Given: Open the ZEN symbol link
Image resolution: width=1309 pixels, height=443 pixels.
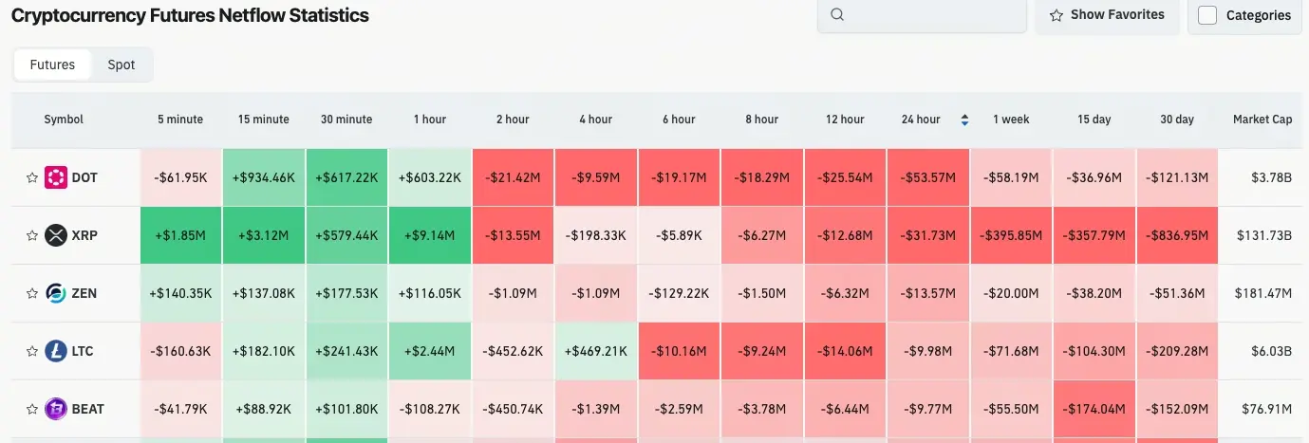Looking at the screenshot, I should (84, 293).
